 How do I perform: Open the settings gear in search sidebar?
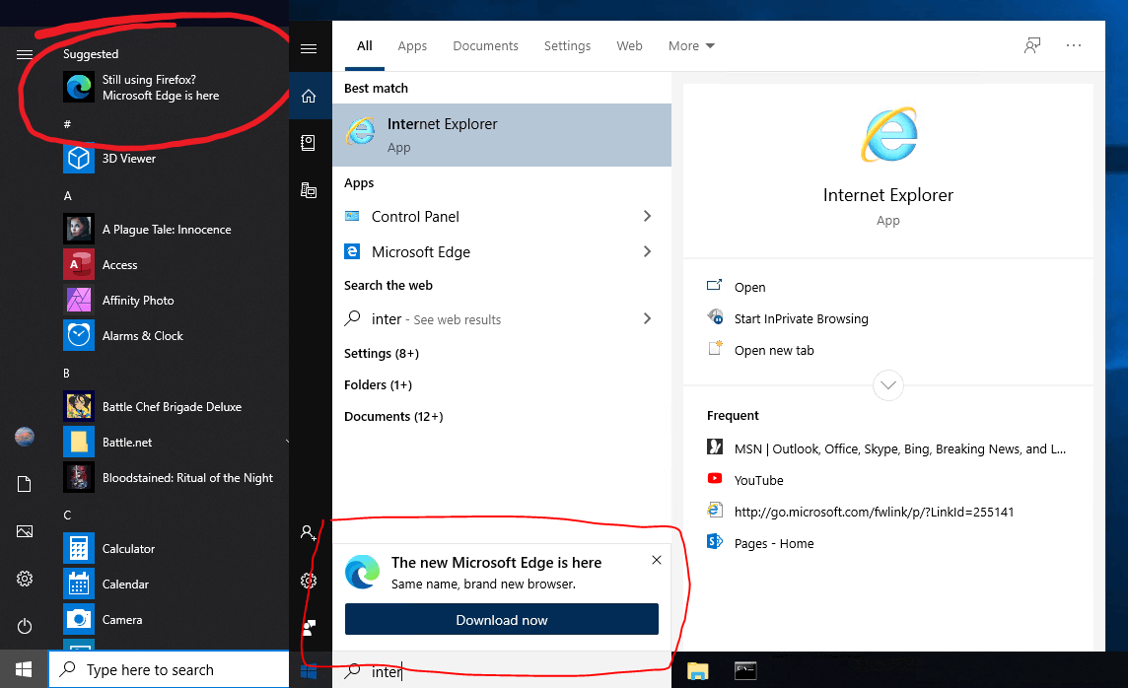(x=309, y=581)
